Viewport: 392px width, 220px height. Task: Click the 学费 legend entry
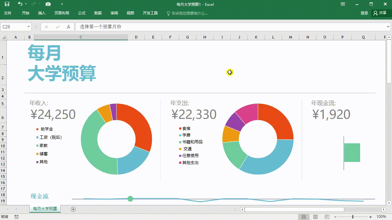point(185,135)
